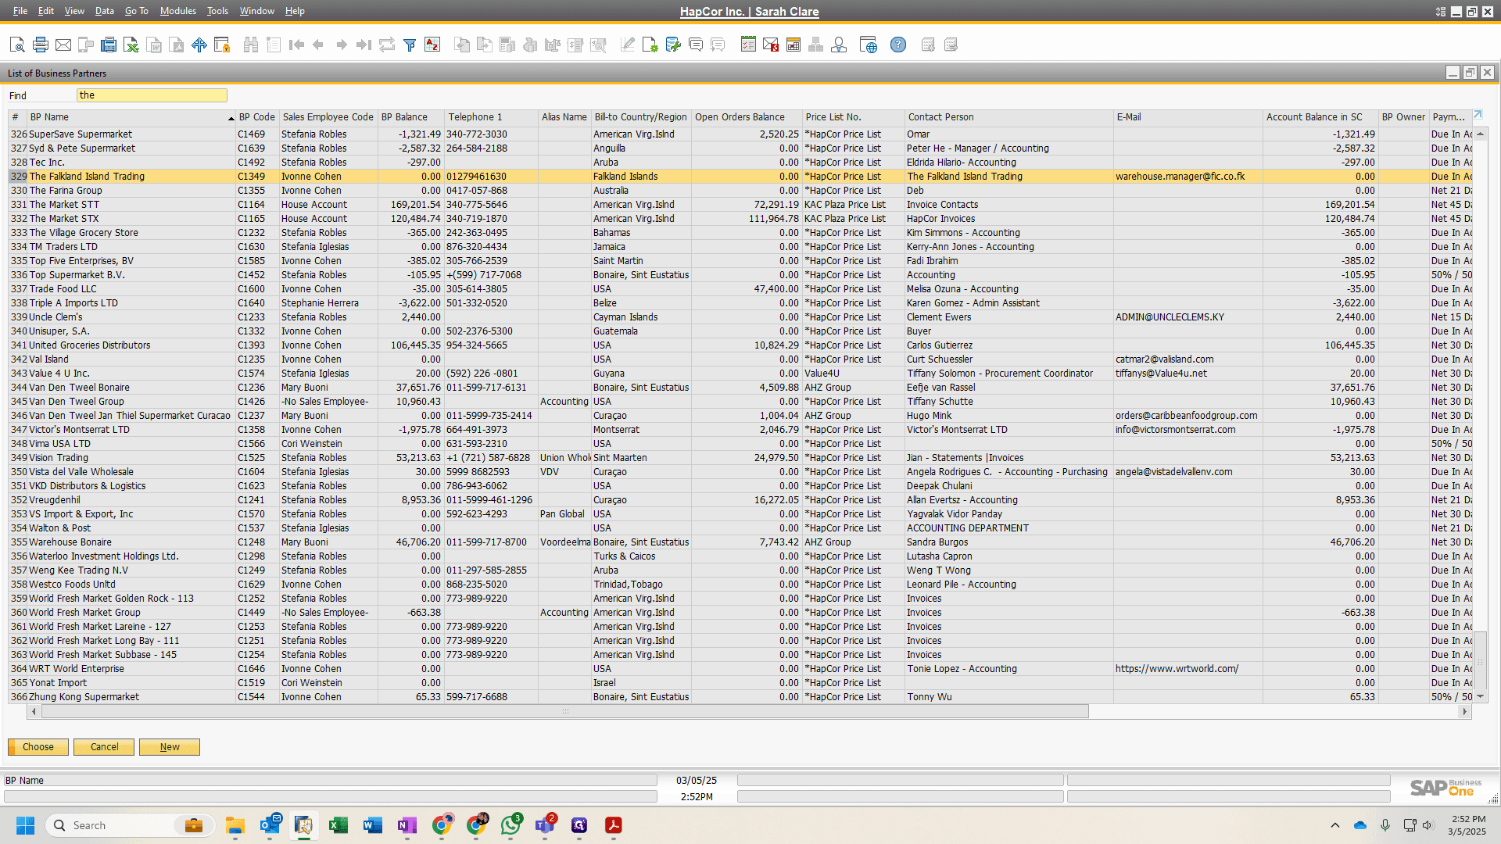Sort by BP Name column header
The image size is (1501, 844).
[130, 117]
